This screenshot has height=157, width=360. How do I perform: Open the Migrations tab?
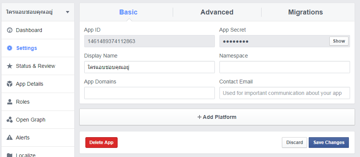point(305,12)
